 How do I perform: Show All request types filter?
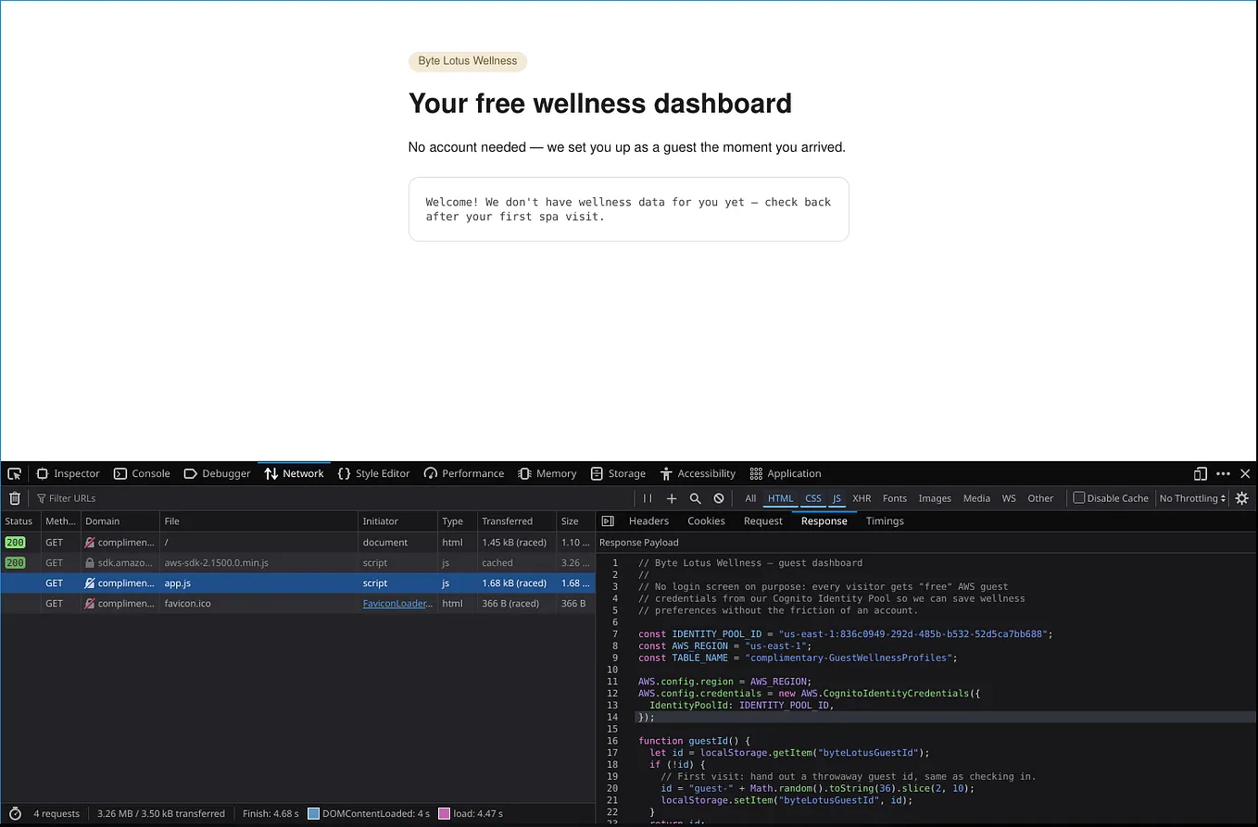click(x=750, y=498)
